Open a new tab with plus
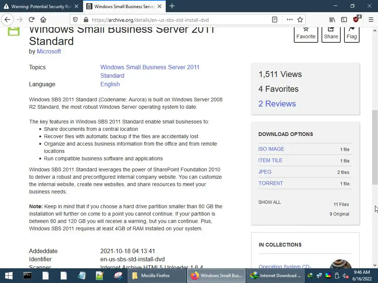 click(172, 6)
